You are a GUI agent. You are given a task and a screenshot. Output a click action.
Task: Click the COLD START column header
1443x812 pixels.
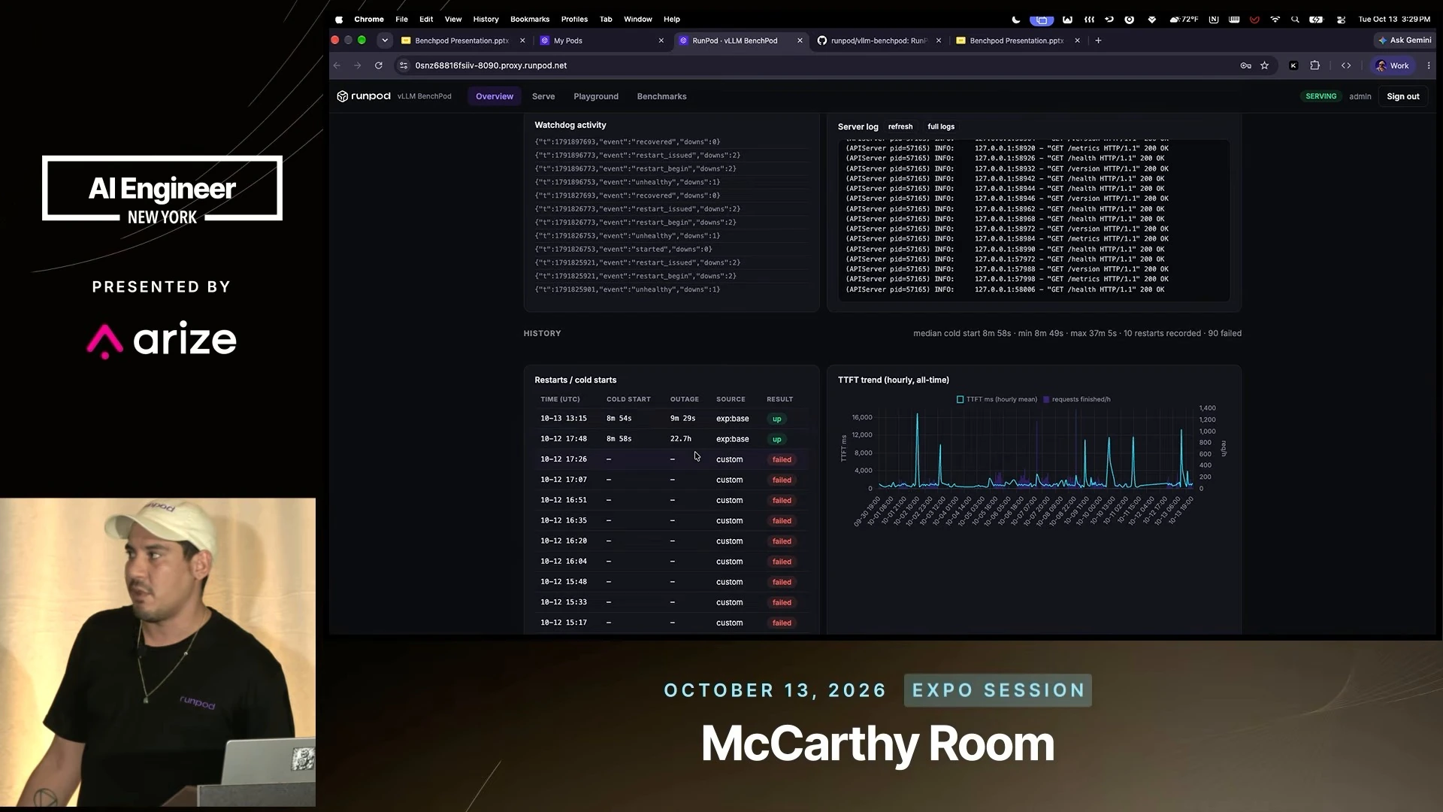(x=628, y=399)
